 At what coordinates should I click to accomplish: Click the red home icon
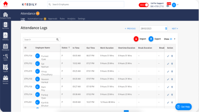[x=5, y=4]
